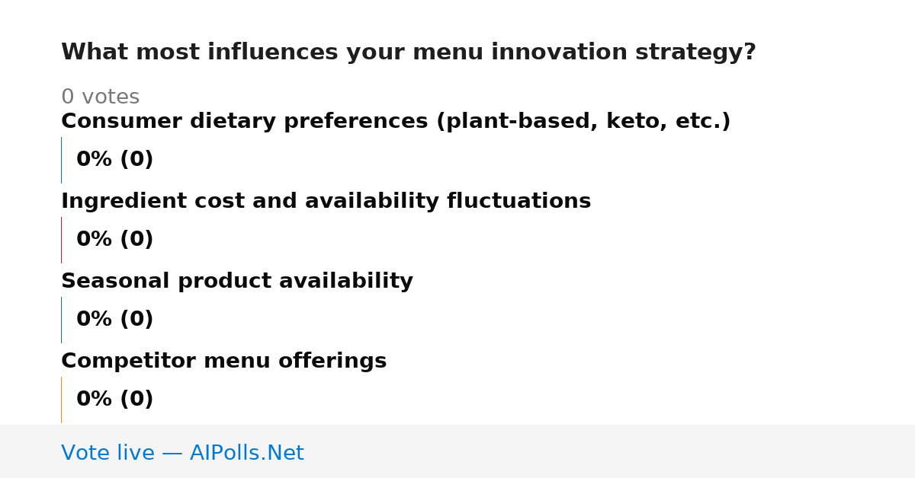
Task: Click the blue result bar for dietary preferences
Action: (x=61, y=160)
